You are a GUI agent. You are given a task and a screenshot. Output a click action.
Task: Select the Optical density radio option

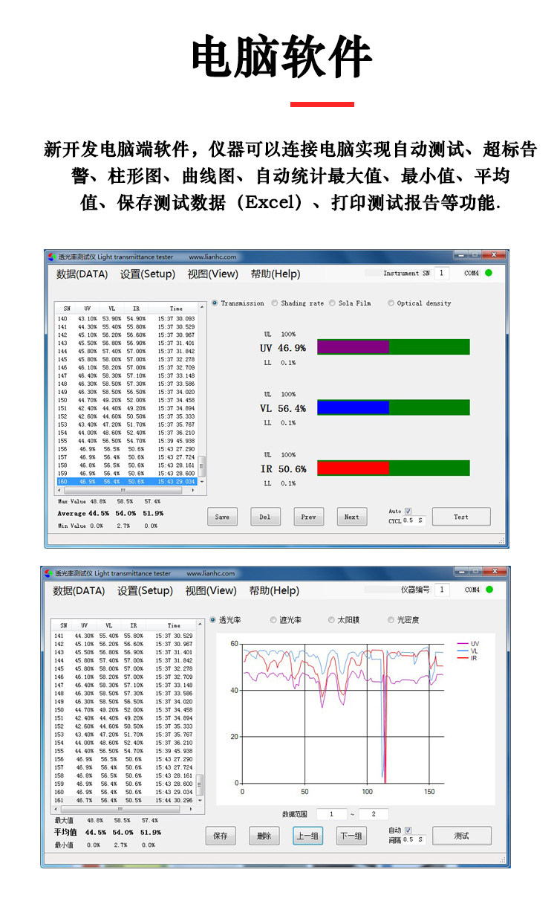[391, 303]
